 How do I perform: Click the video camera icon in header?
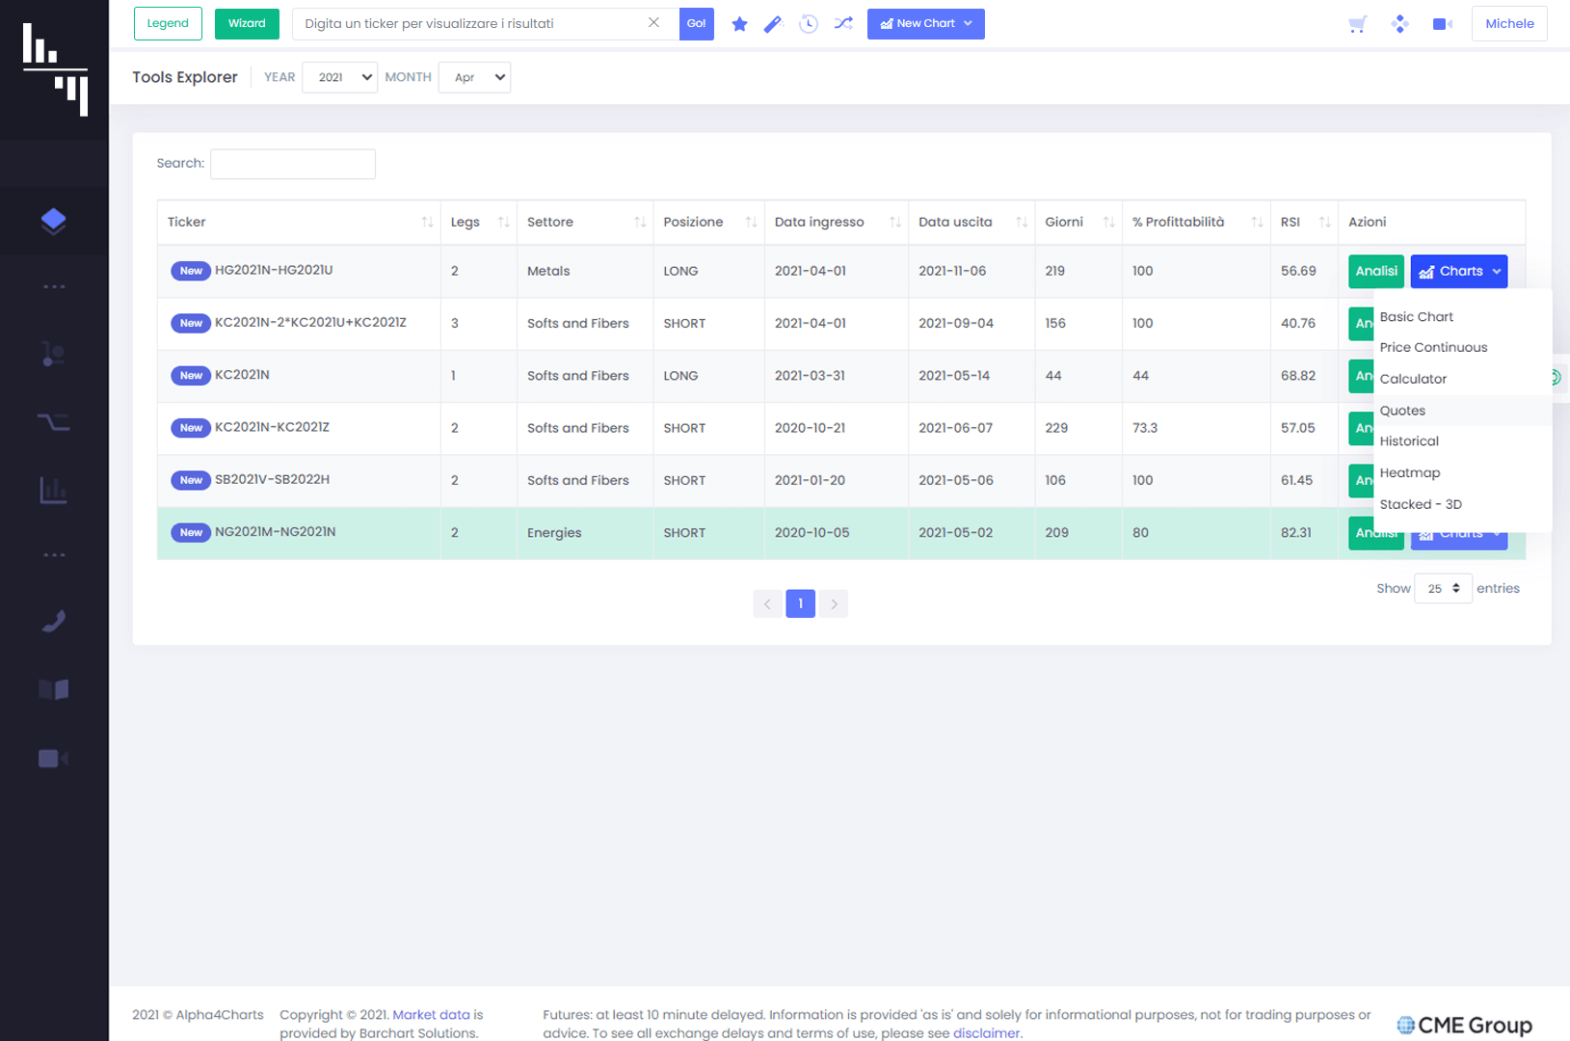[x=1442, y=24]
